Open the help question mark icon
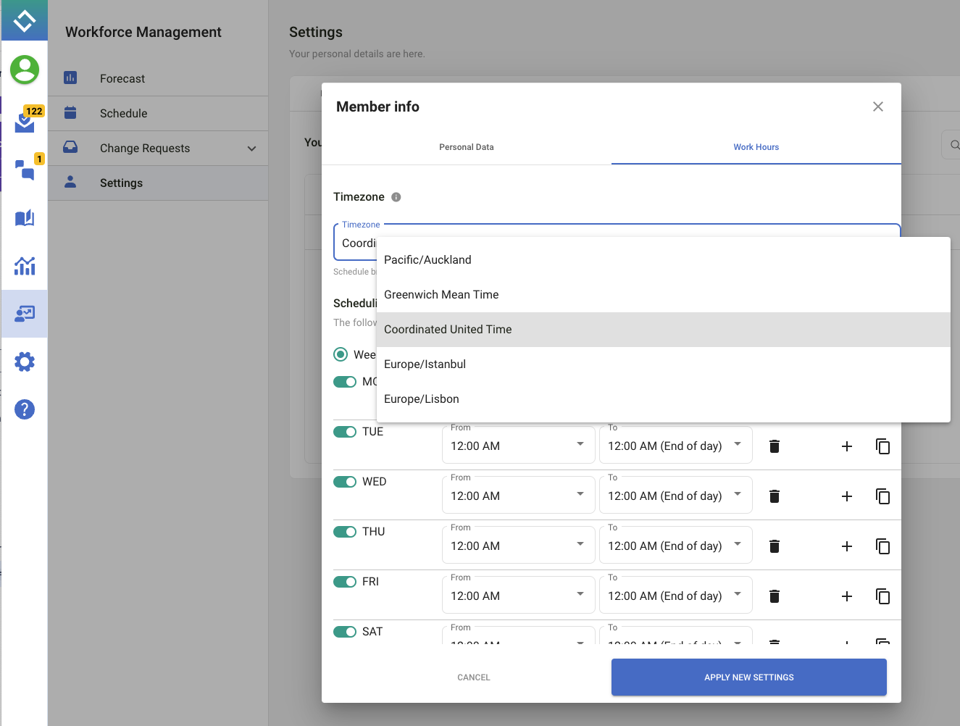This screenshot has height=726, width=960. (25, 409)
